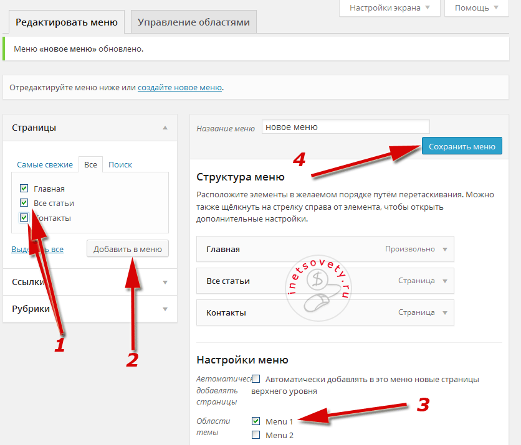521x445 pixels.
Task: Follow the создайте новое меню link
Action: click(x=179, y=88)
